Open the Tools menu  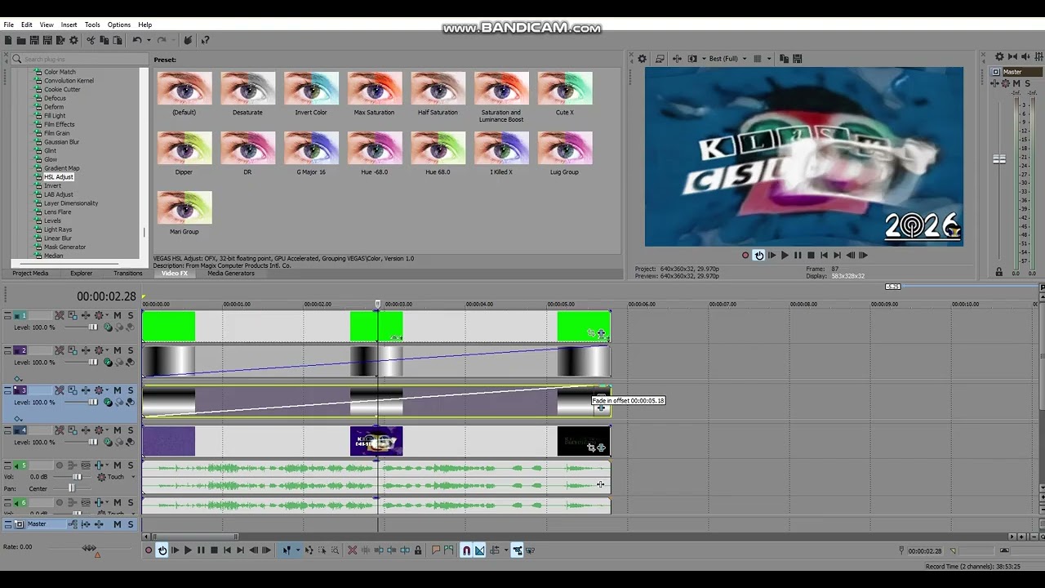[x=92, y=24]
